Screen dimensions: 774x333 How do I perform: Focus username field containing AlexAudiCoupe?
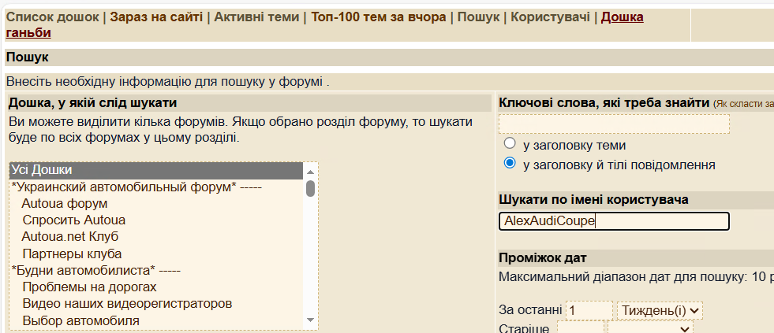click(614, 221)
